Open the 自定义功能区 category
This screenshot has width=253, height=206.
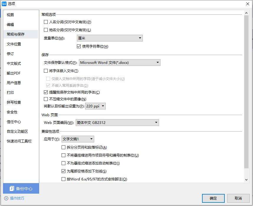pyautogui.click(x=21, y=131)
